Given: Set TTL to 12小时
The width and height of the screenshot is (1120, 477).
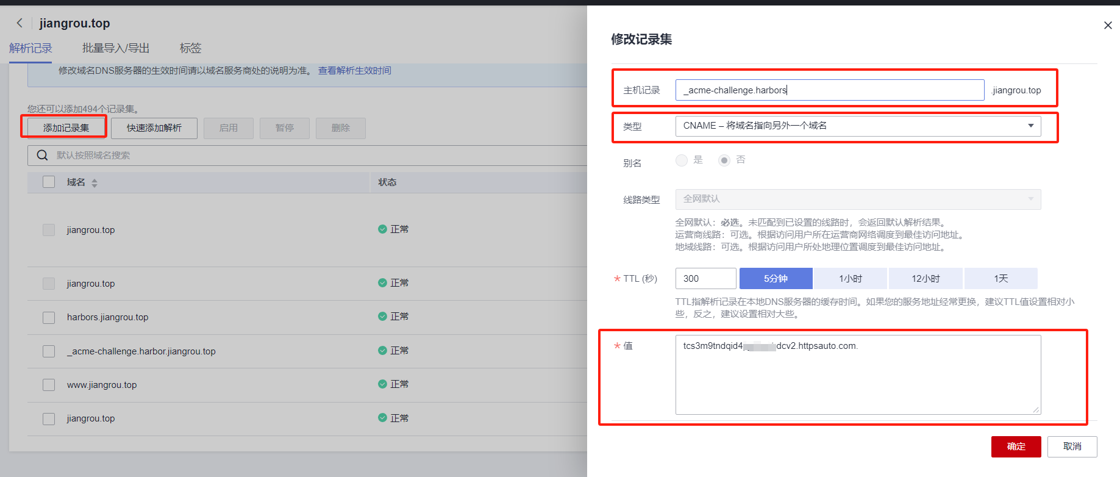Looking at the screenshot, I should (926, 278).
